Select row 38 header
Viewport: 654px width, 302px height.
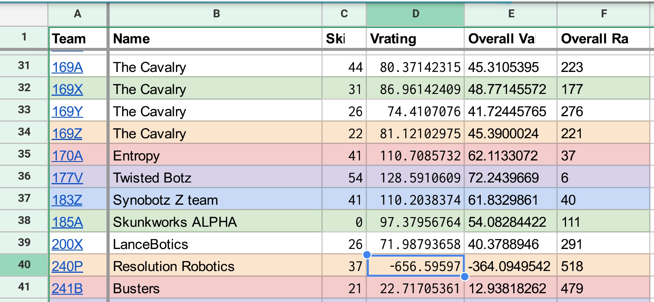tap(24, 220)
